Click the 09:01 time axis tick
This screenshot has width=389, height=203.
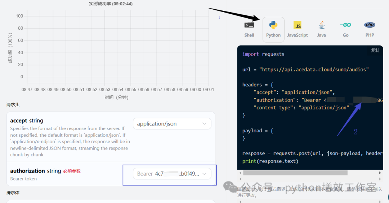click(x=209, y=89)
